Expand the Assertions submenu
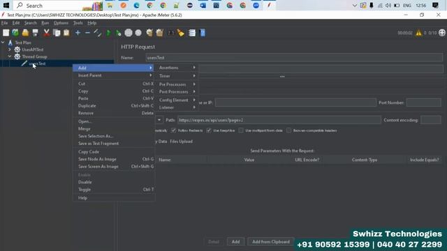Image resolution: width=447 pixels, height=251 pixels. point(177,68)
